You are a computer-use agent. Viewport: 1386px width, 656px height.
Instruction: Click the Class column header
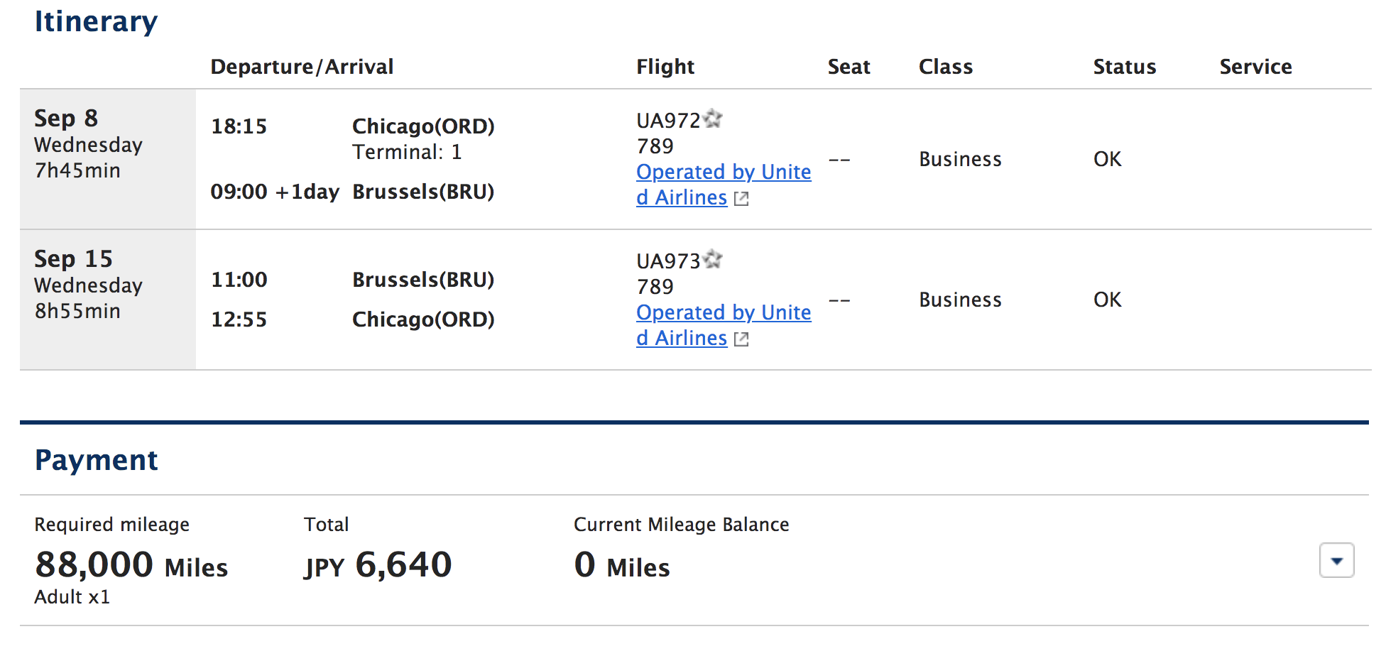tap(945, 67)
